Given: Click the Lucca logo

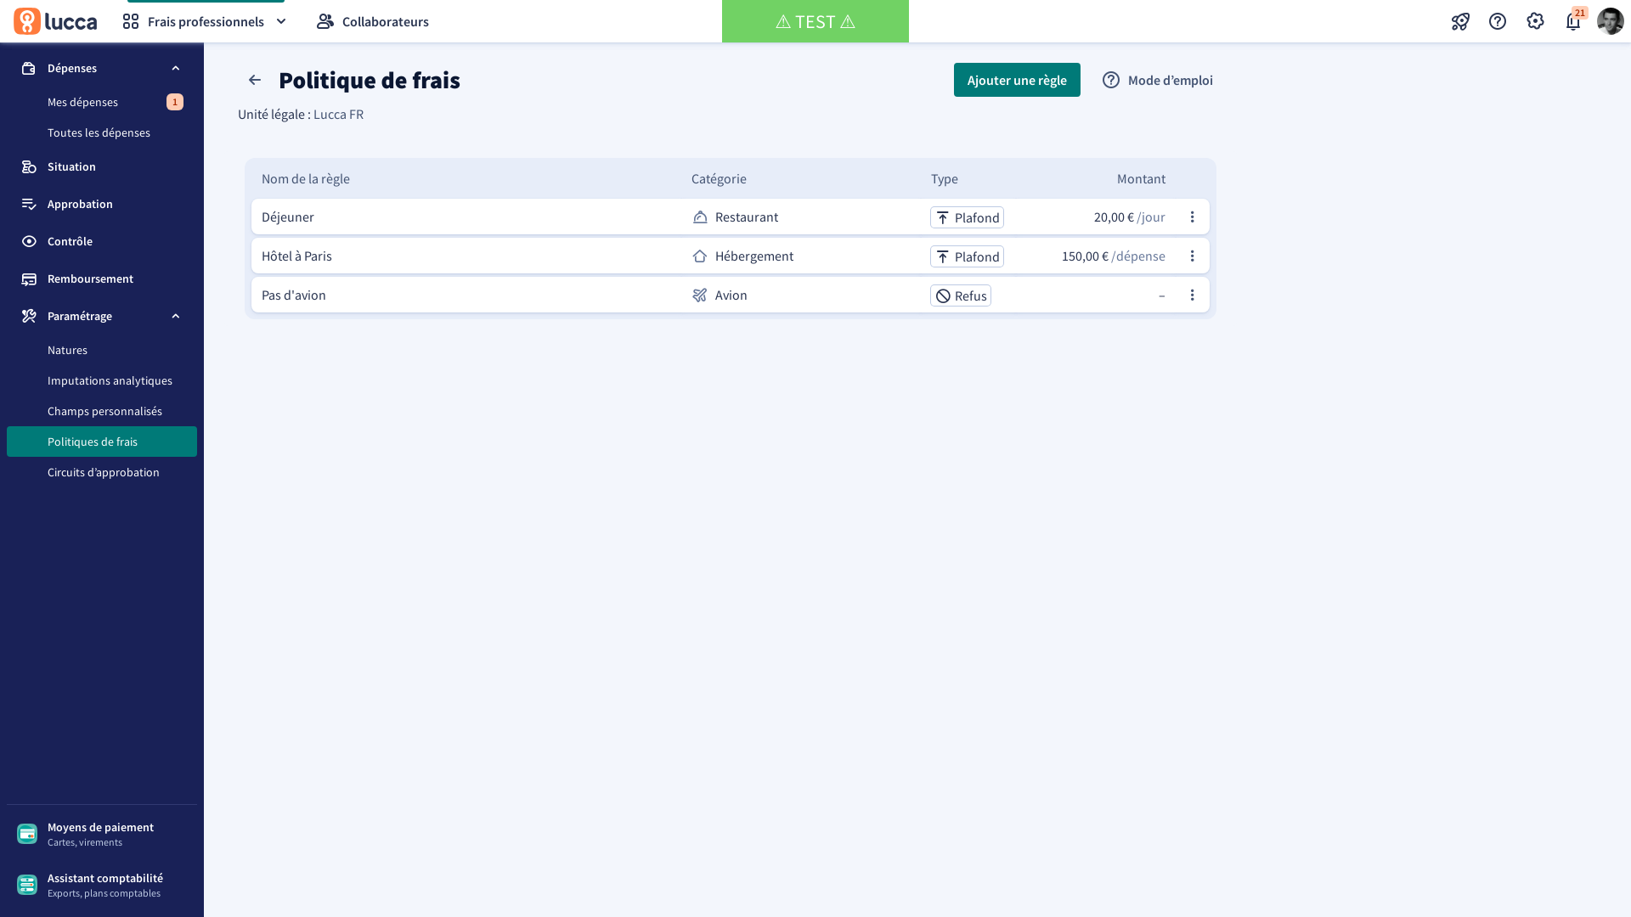Looking at the screenshot, I should [55, 21].
